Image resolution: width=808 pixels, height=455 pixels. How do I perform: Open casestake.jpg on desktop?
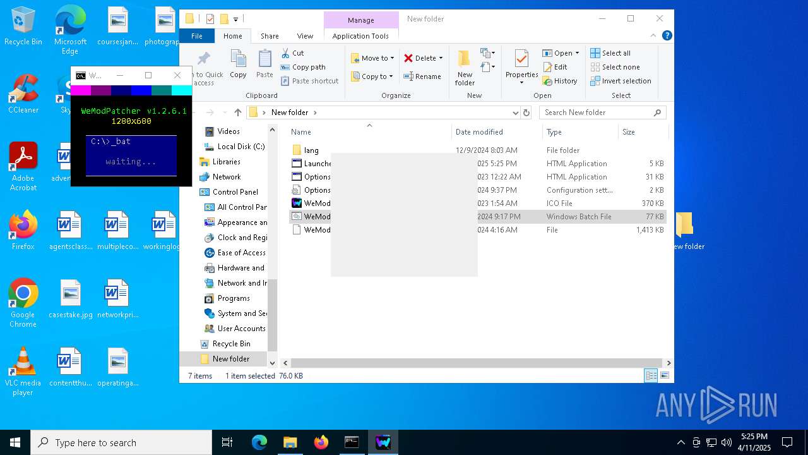[71, 300]
